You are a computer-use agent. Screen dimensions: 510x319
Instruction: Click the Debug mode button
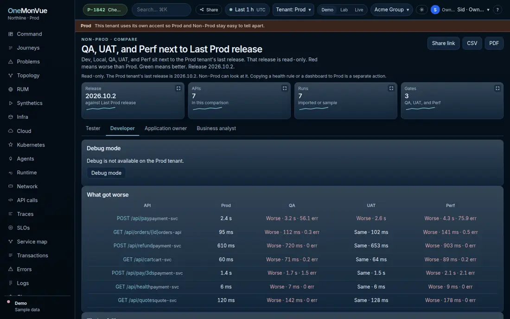click(x=106, y=173)
